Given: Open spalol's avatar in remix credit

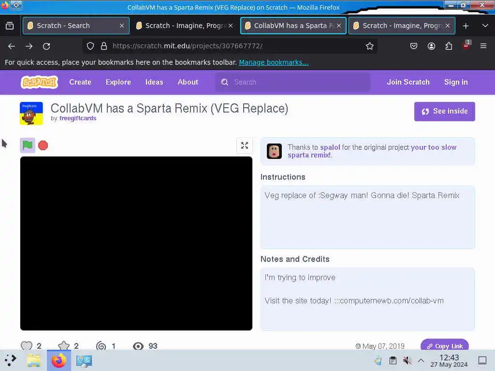Looking at the screenshot, I should 274,151.
